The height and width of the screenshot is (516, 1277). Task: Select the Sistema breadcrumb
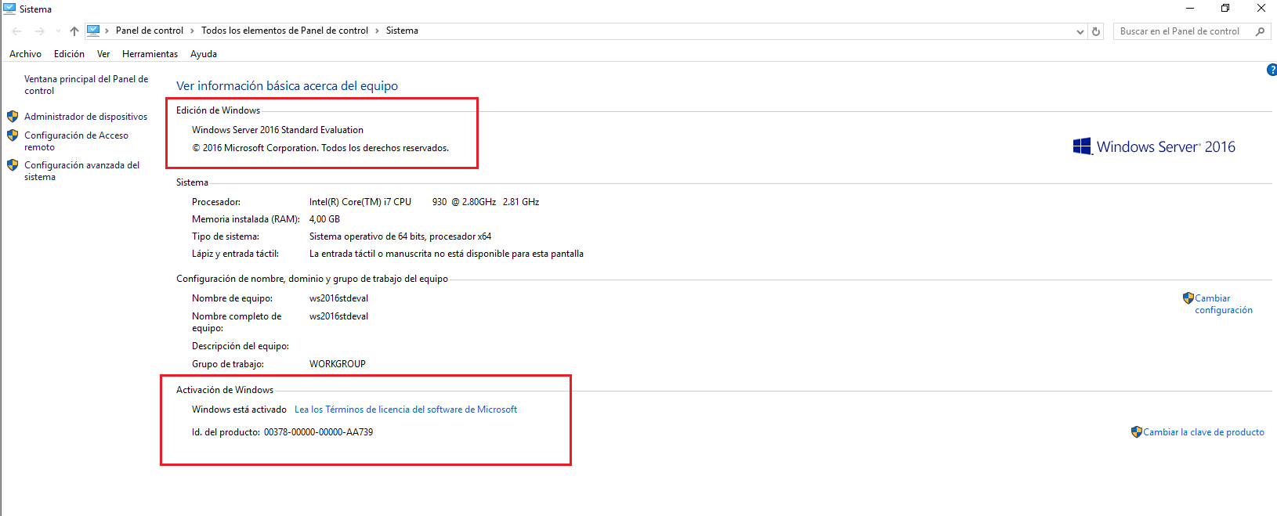click(402, 31)
